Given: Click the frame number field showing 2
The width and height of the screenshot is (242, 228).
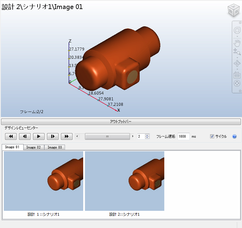Looking at the screenshot, I should (141, 136).
